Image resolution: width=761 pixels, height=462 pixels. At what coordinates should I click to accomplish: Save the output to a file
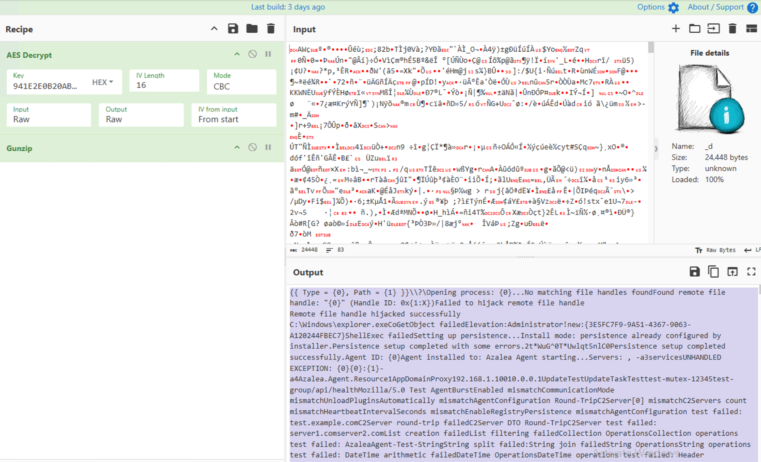(x=694, y=272)
